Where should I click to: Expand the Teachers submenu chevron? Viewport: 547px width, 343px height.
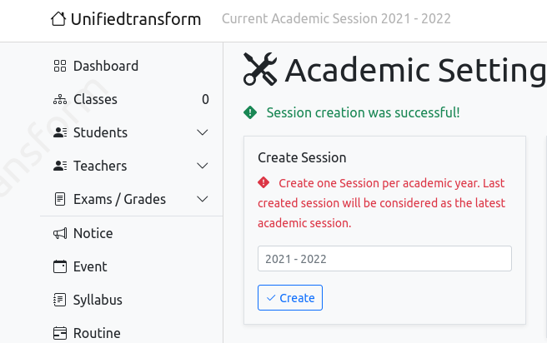pyautogui.click(x=202, y=167)
